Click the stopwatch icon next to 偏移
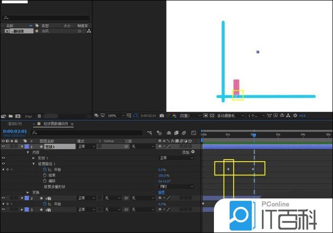The image size is (333, 233). (x=44, y=181)
